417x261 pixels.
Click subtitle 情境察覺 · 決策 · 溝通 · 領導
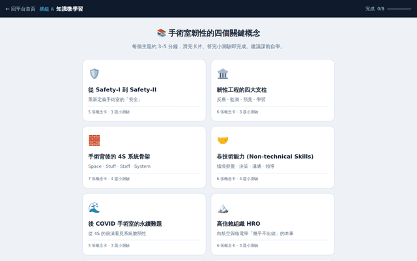(246, 166)
